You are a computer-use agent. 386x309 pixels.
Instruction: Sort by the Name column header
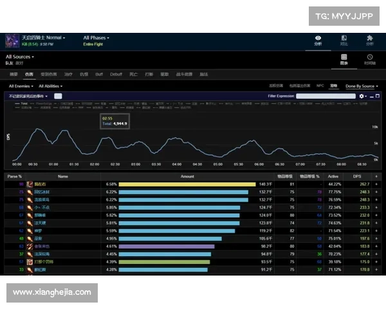(x=63, y=176)
